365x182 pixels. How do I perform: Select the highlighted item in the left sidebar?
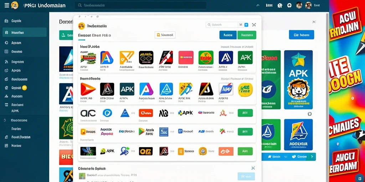(25, 32)
